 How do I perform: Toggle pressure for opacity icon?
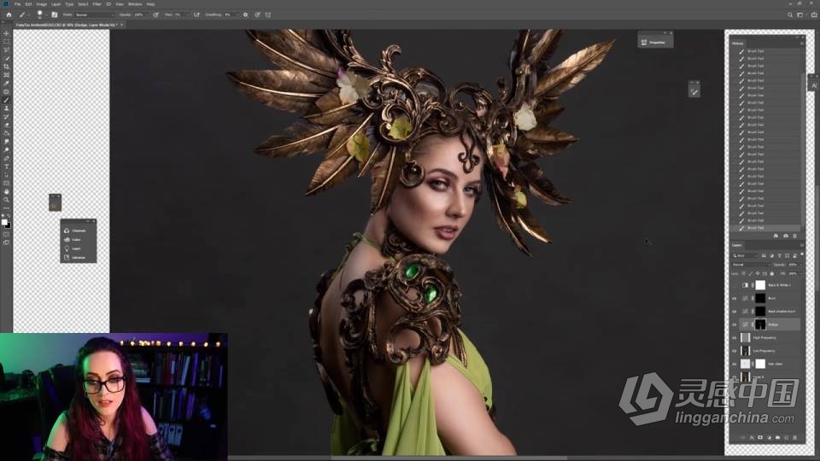[155, 15]
